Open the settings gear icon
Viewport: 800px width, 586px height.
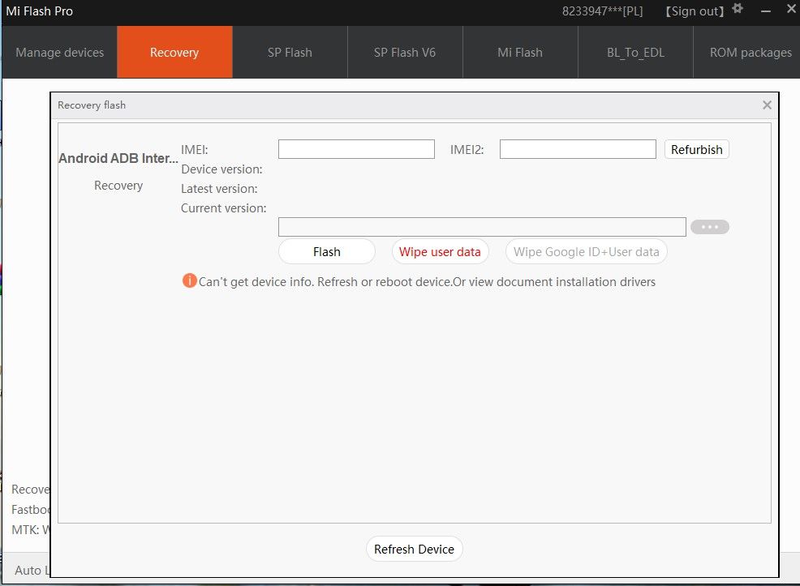coord(738,9)
